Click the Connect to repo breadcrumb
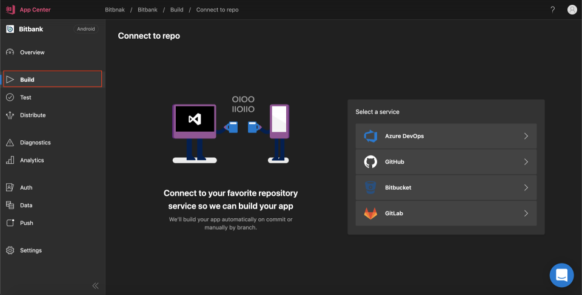Screen dimensions: 582x295 tap(217, 10)
